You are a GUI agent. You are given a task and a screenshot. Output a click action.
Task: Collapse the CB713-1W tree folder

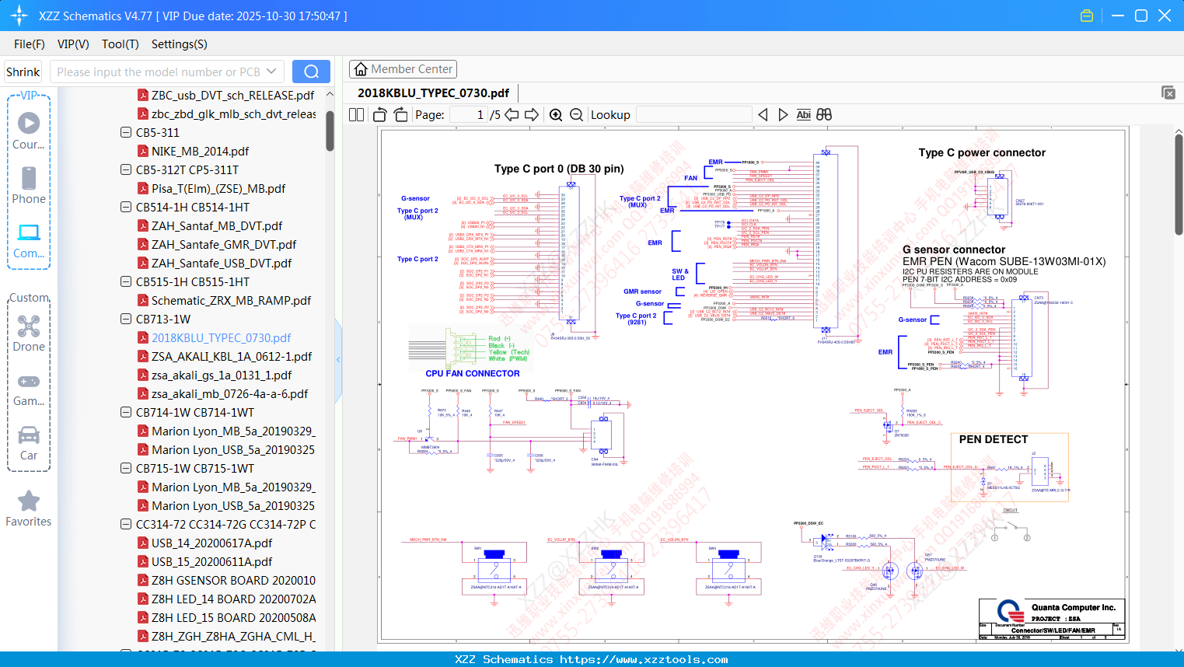click(126, 319)
